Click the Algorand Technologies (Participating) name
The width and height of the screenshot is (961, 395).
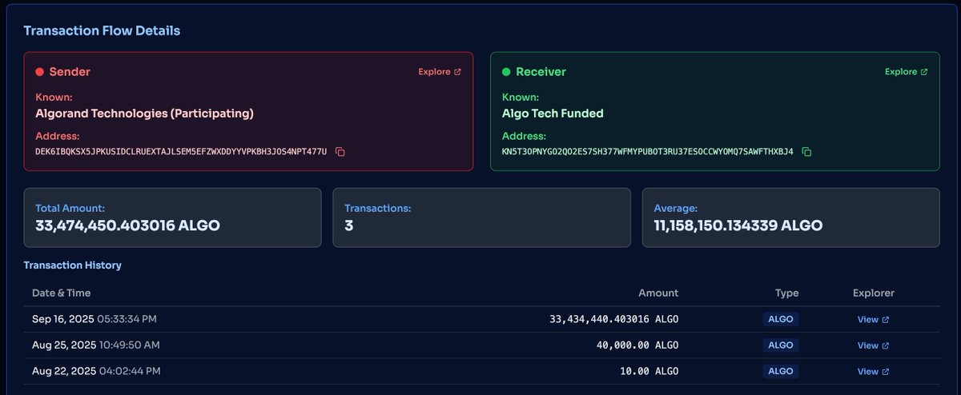tap(144, 114)
